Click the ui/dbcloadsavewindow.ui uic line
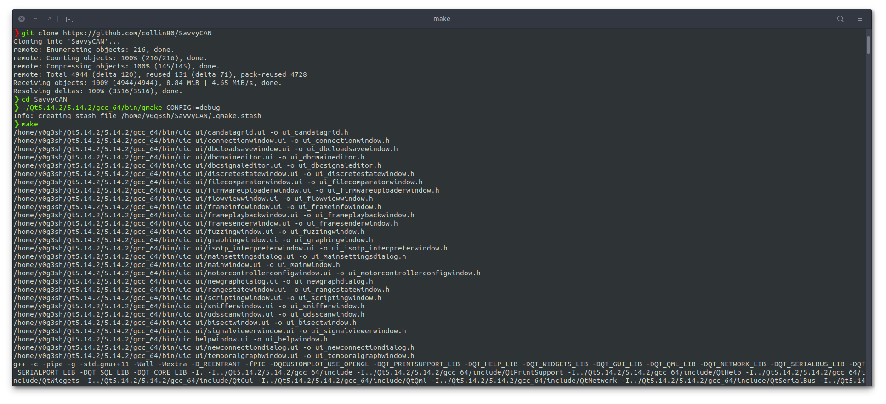The width and height of the screenshot is (886, 404). (205, 149)
